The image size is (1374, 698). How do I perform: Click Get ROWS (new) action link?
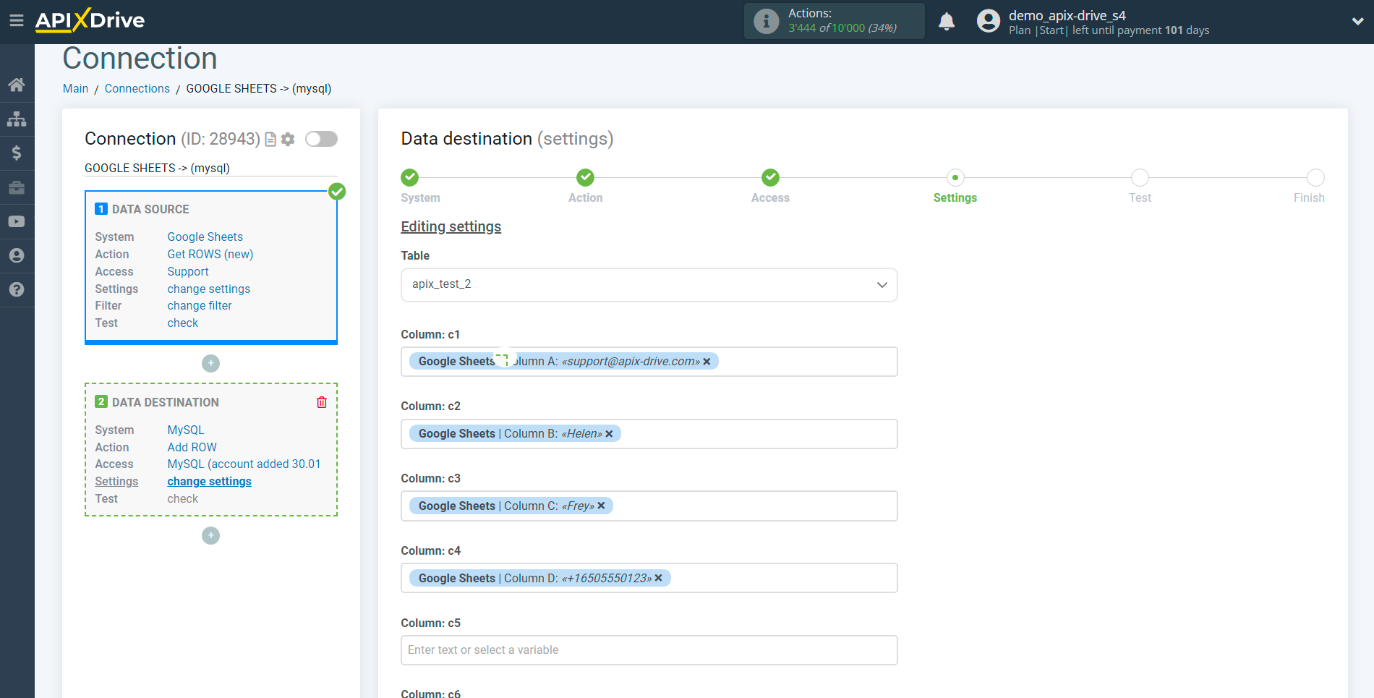tap(210, 254)
